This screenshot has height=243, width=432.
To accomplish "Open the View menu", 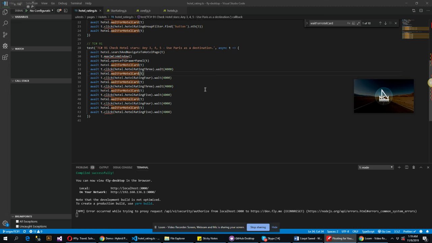I will point(44,3).
